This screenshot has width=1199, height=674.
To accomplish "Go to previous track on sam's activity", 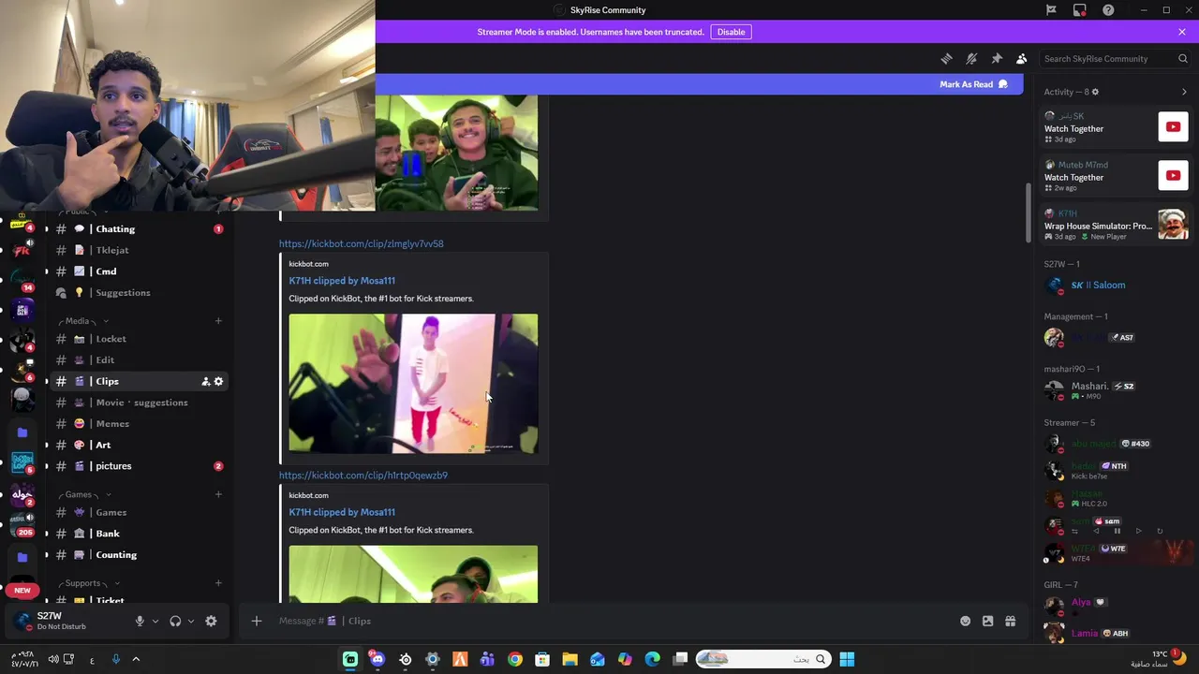I will coord(1096,532).
